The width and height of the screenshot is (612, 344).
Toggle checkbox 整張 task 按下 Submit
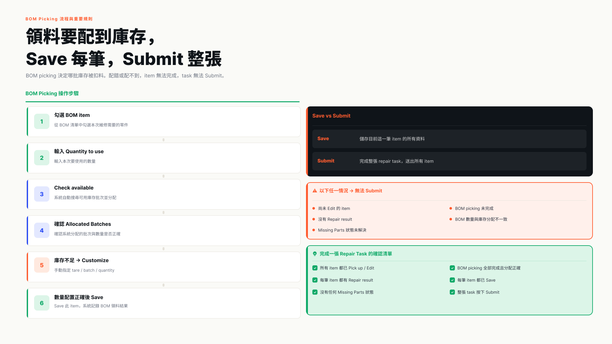tap(452, 292)
